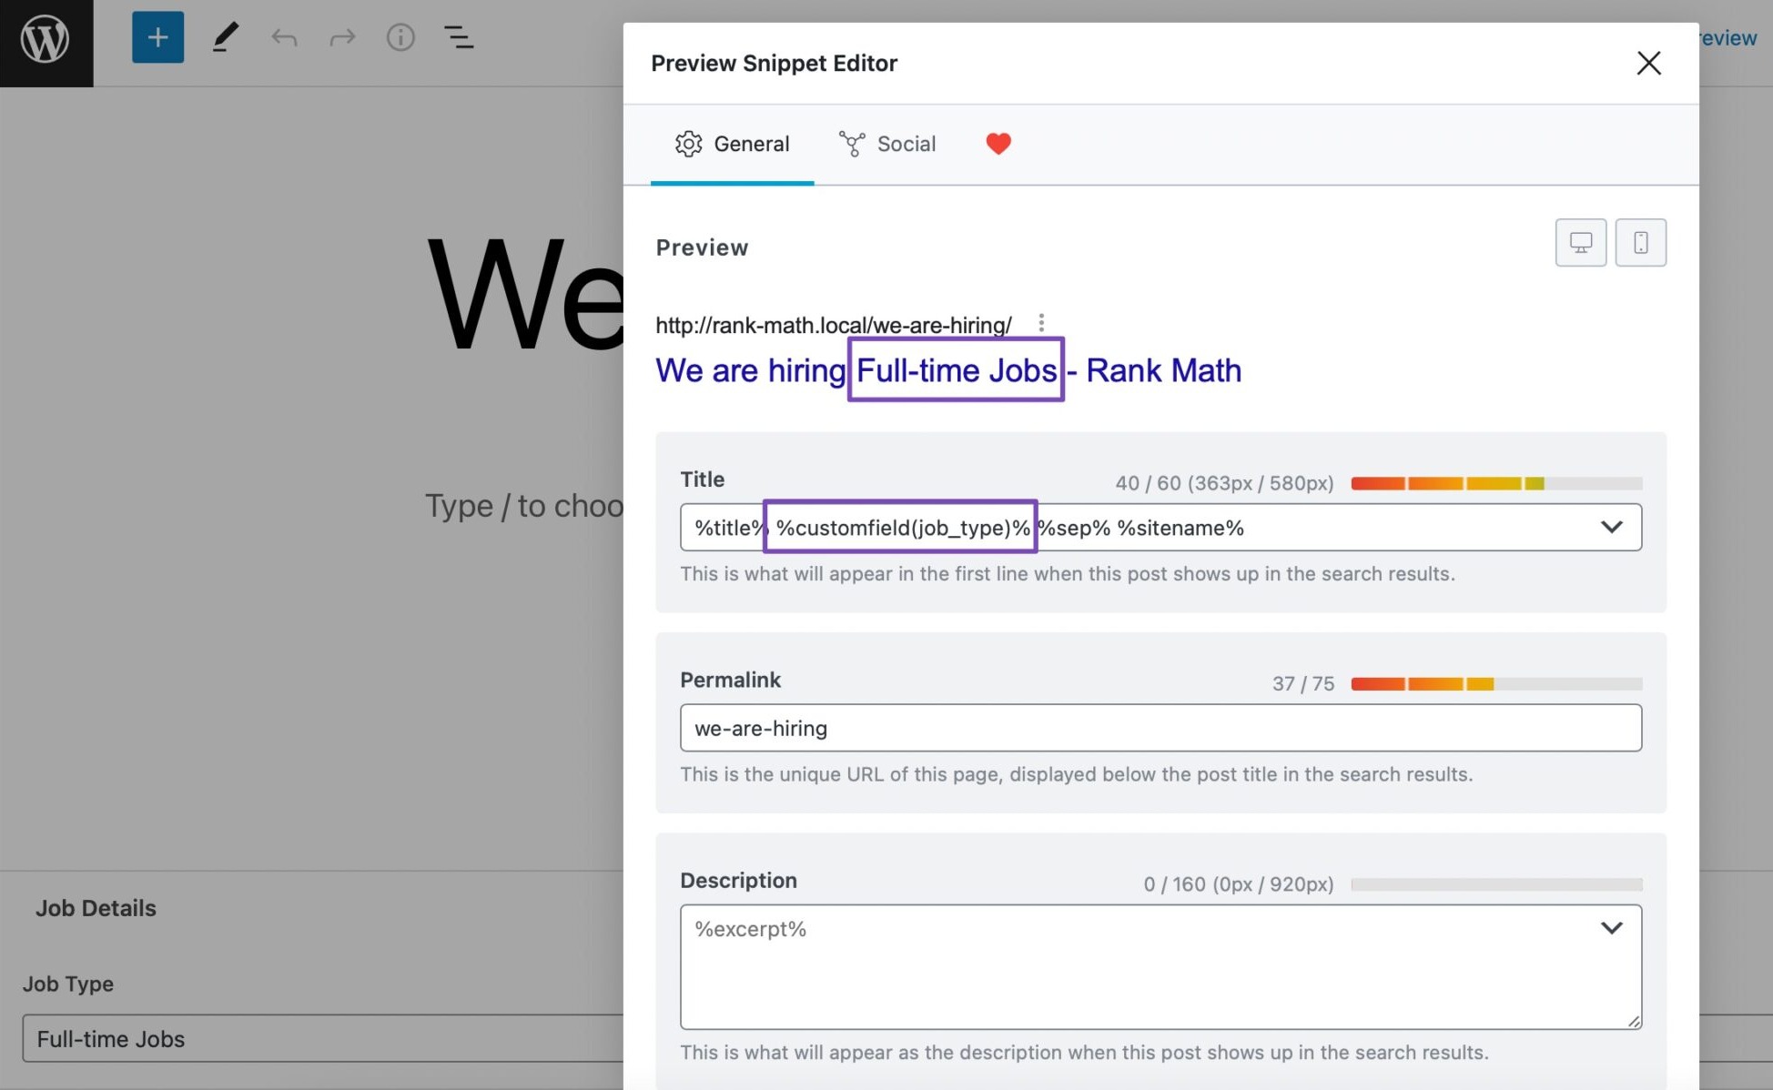1773x1090 pixels.
Task: Click the red heart tab icon
Action: pos(998,144)
